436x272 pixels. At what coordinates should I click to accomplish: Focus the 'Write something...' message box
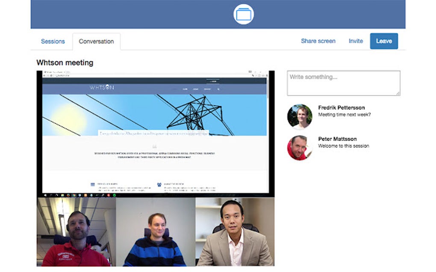[x=343, y=83]
